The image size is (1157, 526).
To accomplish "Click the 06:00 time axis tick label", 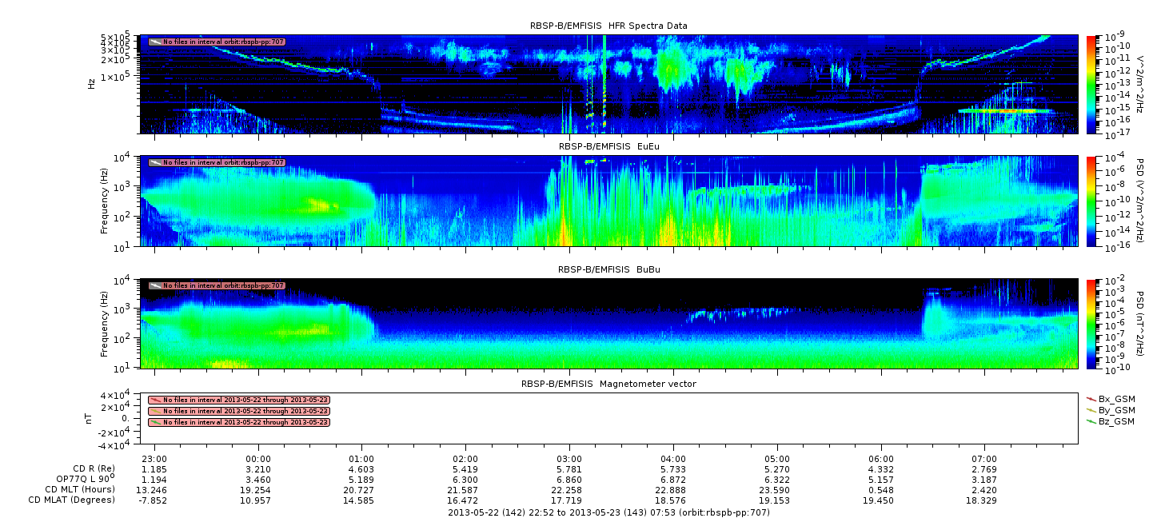I will (881, 459).
